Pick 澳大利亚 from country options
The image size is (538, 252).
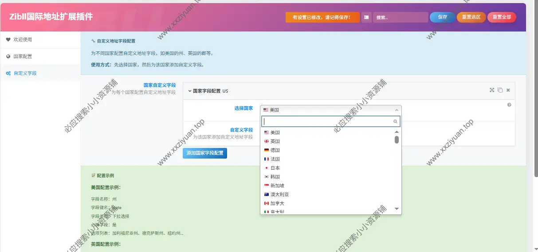(279, 194)
